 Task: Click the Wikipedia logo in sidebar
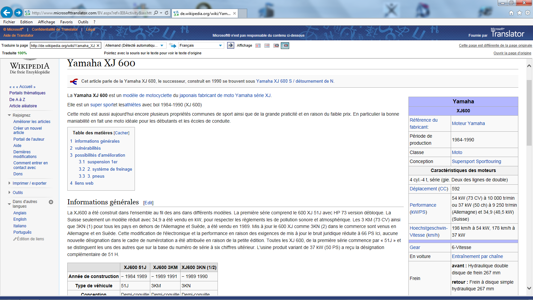click(x=30, y=67)
